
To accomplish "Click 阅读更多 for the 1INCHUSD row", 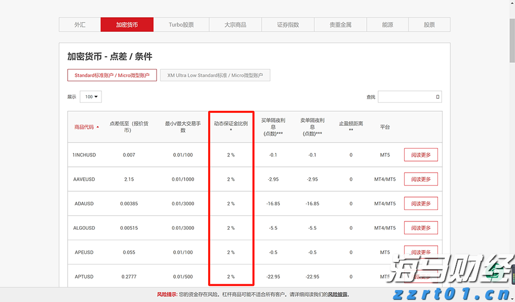I will point(421,154).
